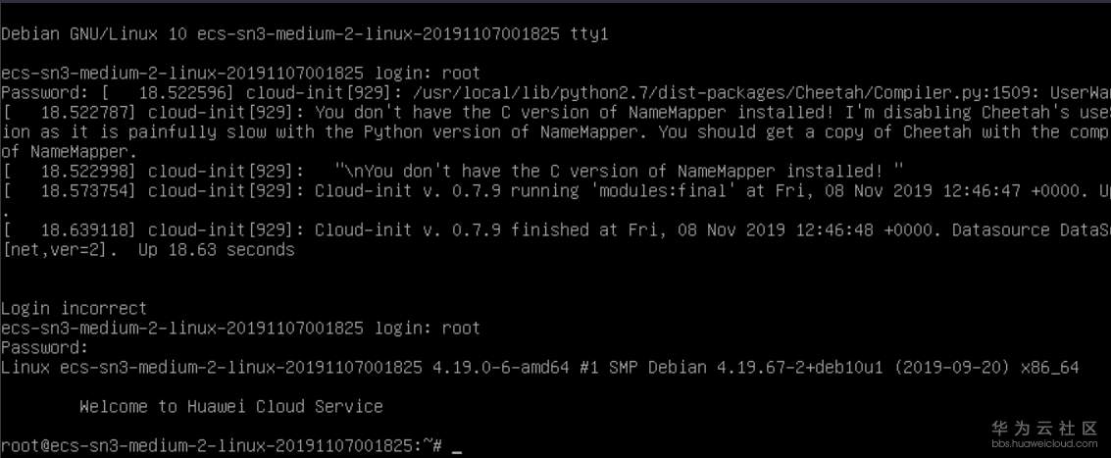1111x458 pixels.
Task: Click the empty Password: prompt after the failed login
Action: (45, 347)
